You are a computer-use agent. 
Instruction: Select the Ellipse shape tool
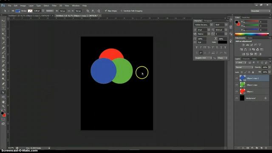(3, 97)
